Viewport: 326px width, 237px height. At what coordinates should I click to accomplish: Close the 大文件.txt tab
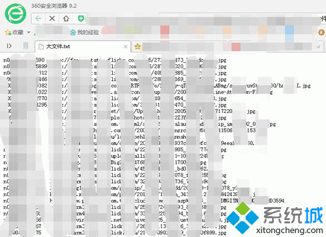[x=125, y=47]
